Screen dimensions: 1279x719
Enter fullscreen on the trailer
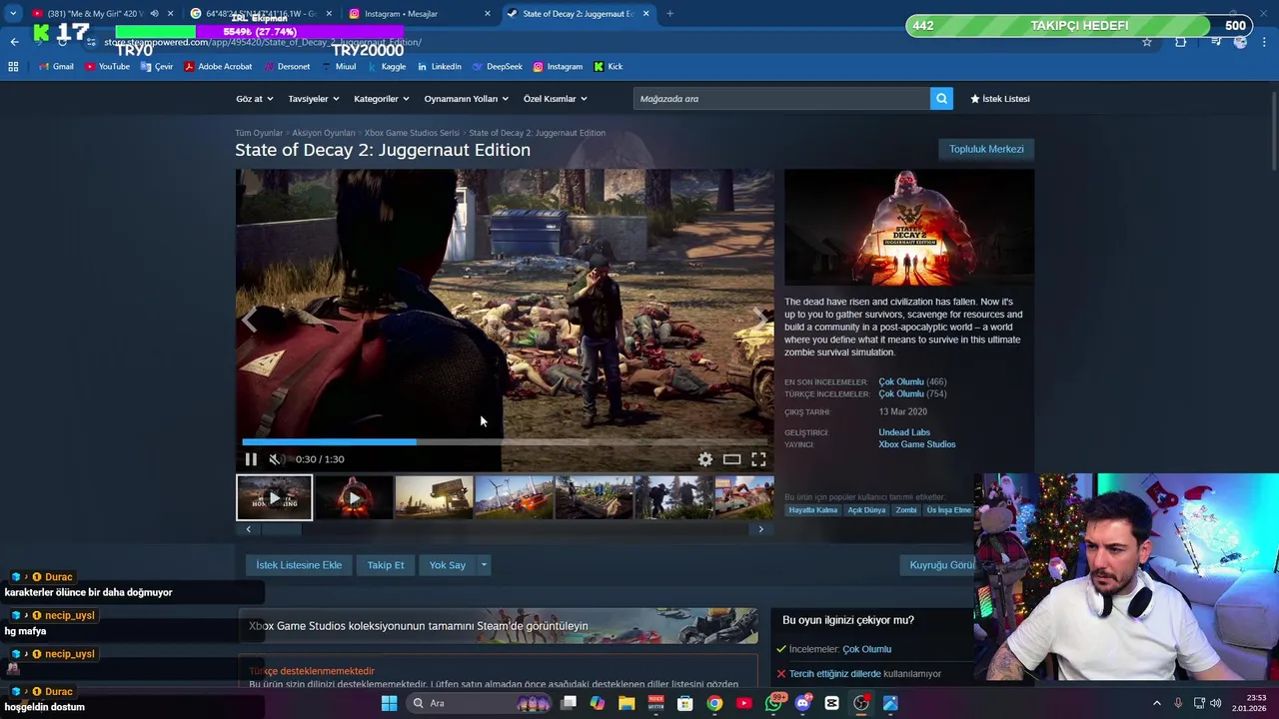point(758,459)
